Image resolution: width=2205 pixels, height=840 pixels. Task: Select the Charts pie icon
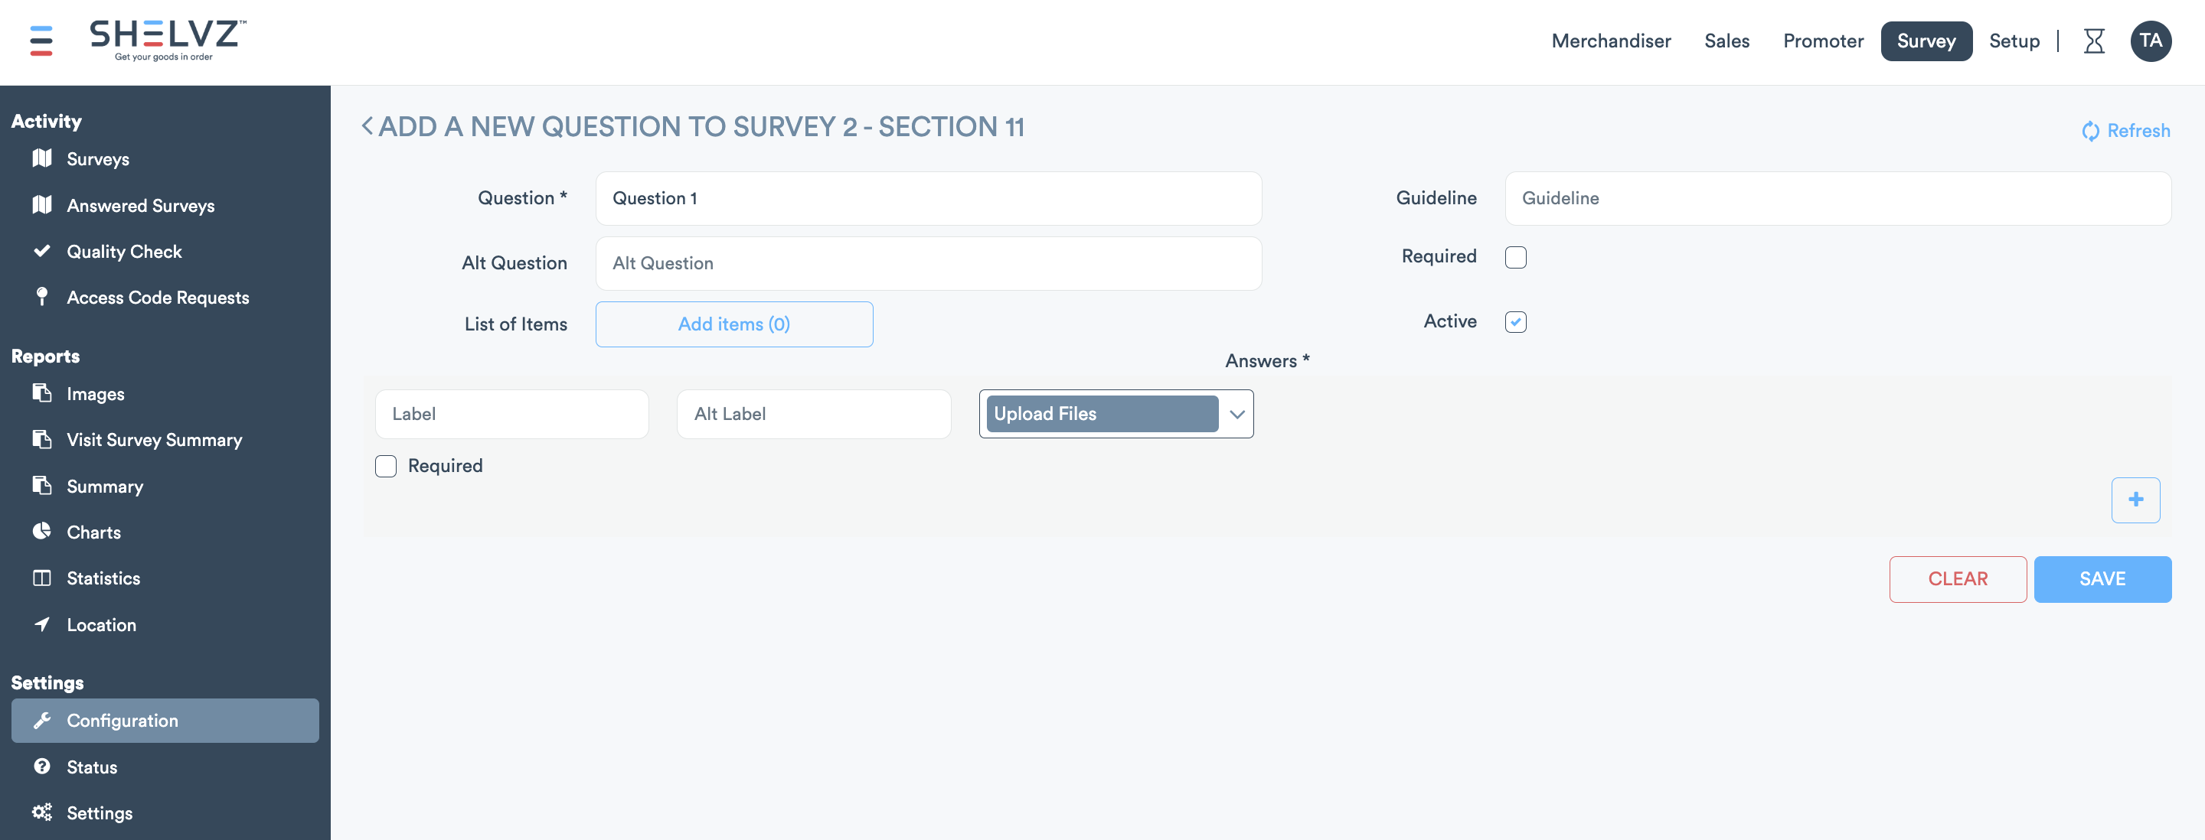tap(41, 531)
